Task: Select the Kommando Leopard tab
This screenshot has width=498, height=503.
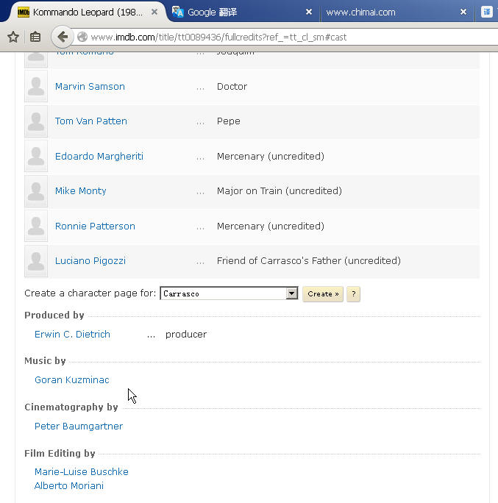Action: point(88,13)
